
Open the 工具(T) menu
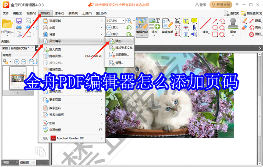coord(87,13)
